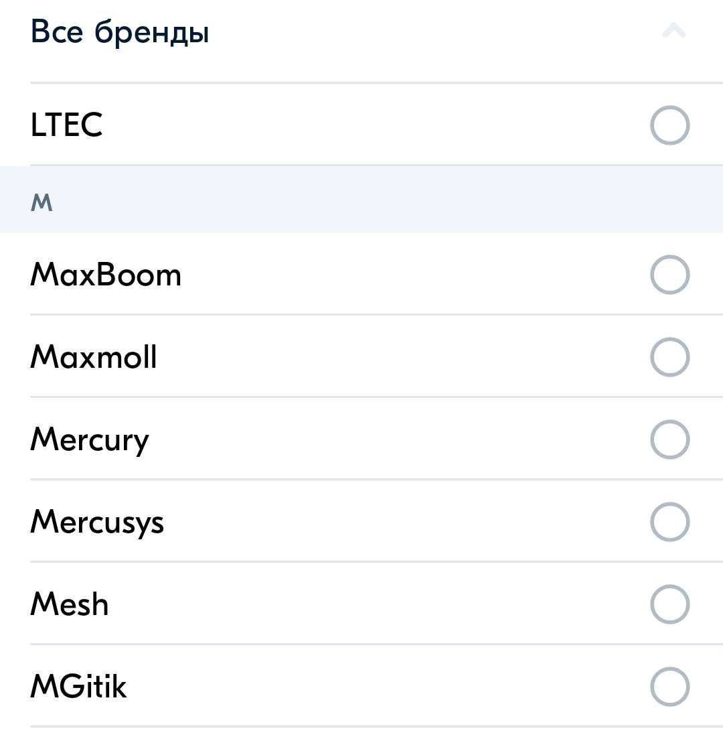
Task: Pick the Mercusys radio circle
Action: [x=669, y=522]
